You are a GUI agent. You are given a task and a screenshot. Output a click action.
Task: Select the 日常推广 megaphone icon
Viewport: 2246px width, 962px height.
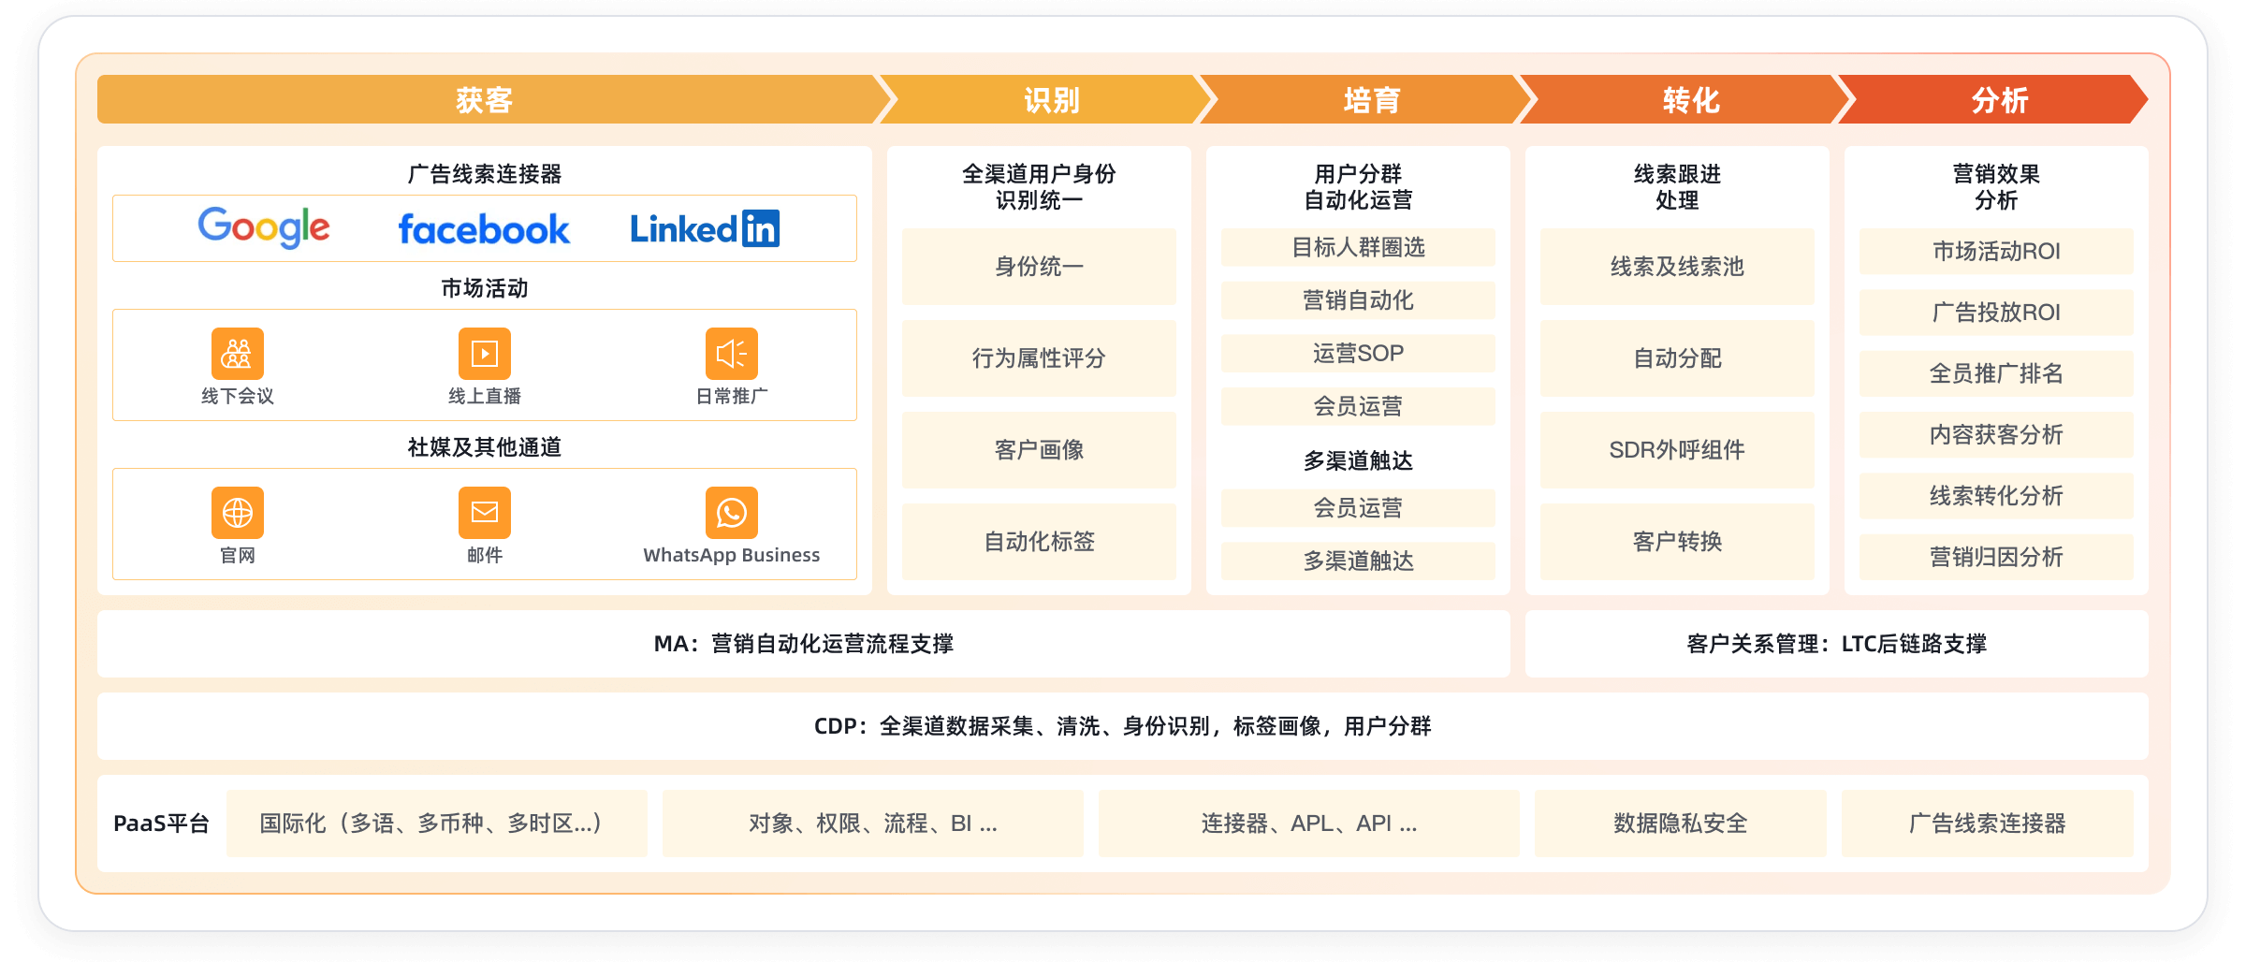[x=732, y=354]
